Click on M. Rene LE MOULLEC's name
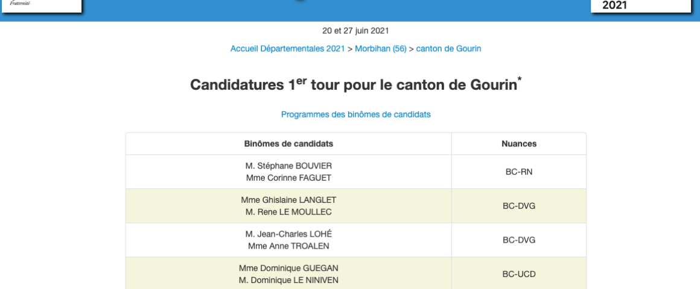700x289 pixels. [288, 212]
